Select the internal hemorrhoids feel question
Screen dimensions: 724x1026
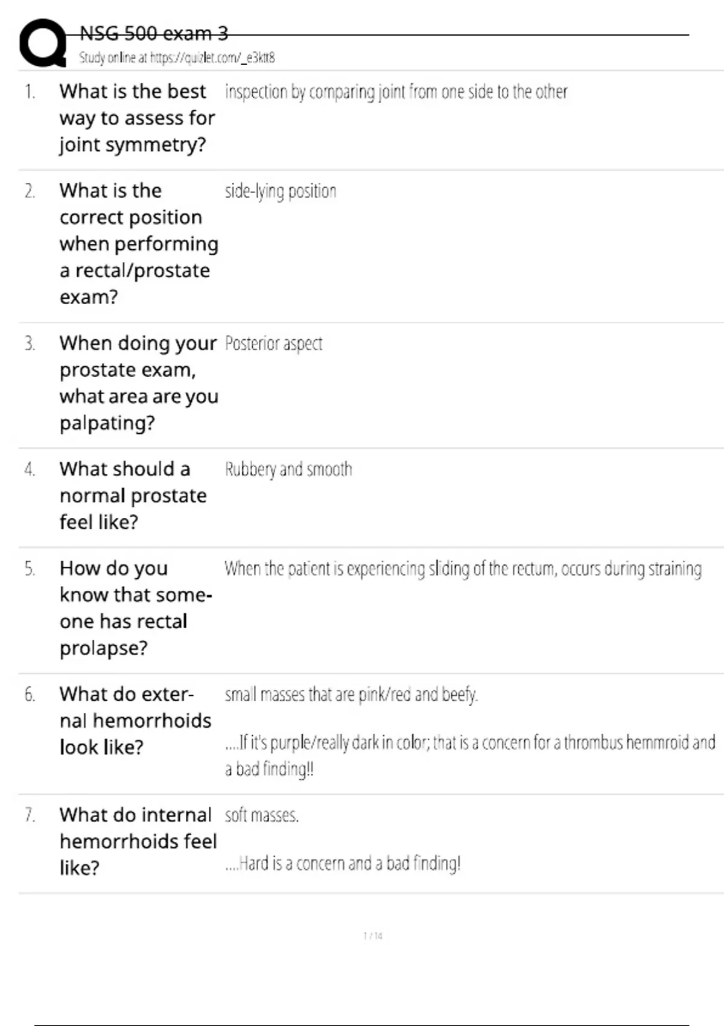[138, 841]
